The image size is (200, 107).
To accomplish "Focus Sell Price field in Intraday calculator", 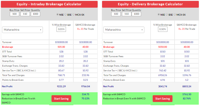I will click(25, 14).
